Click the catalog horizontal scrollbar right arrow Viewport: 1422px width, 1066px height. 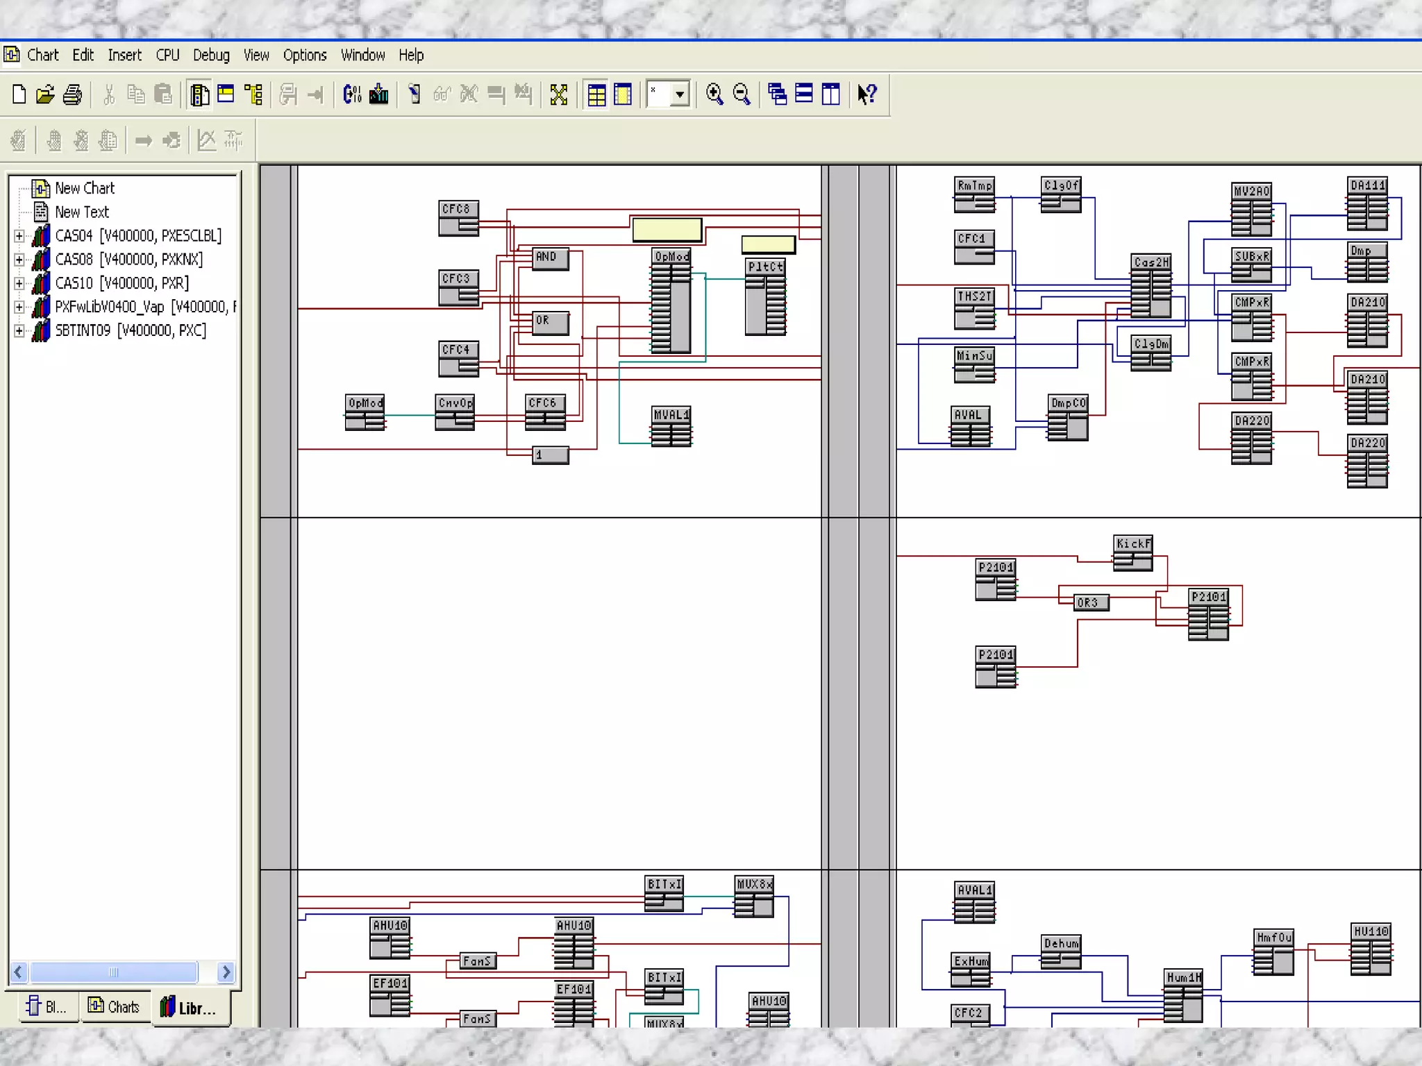(226, 972)
